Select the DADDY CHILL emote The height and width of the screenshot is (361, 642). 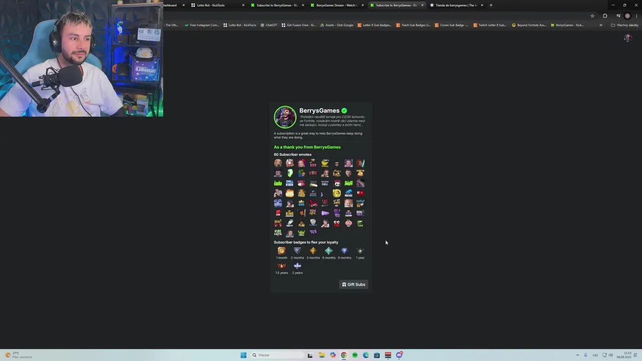(325, 183)
